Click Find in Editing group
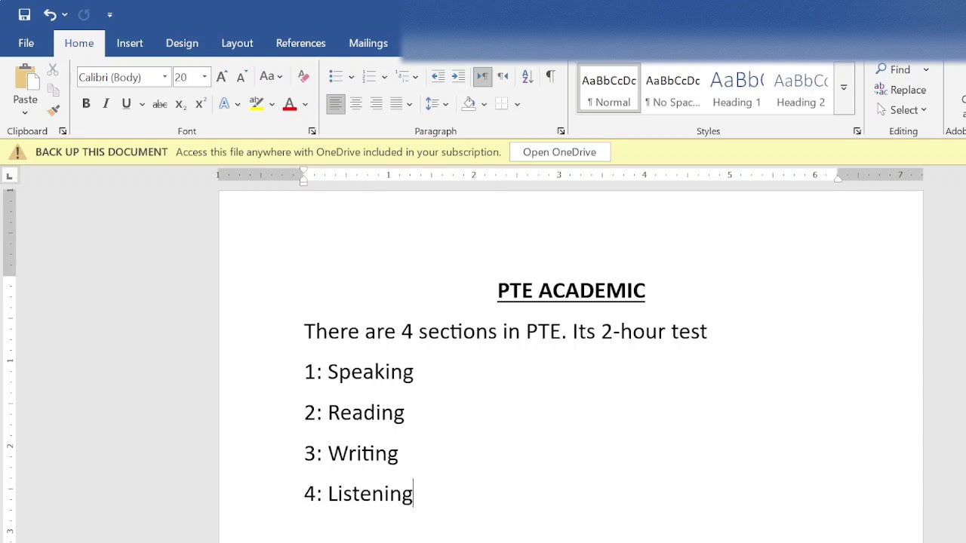The height and width of the screenshot is (543, 966). [894, 69]
